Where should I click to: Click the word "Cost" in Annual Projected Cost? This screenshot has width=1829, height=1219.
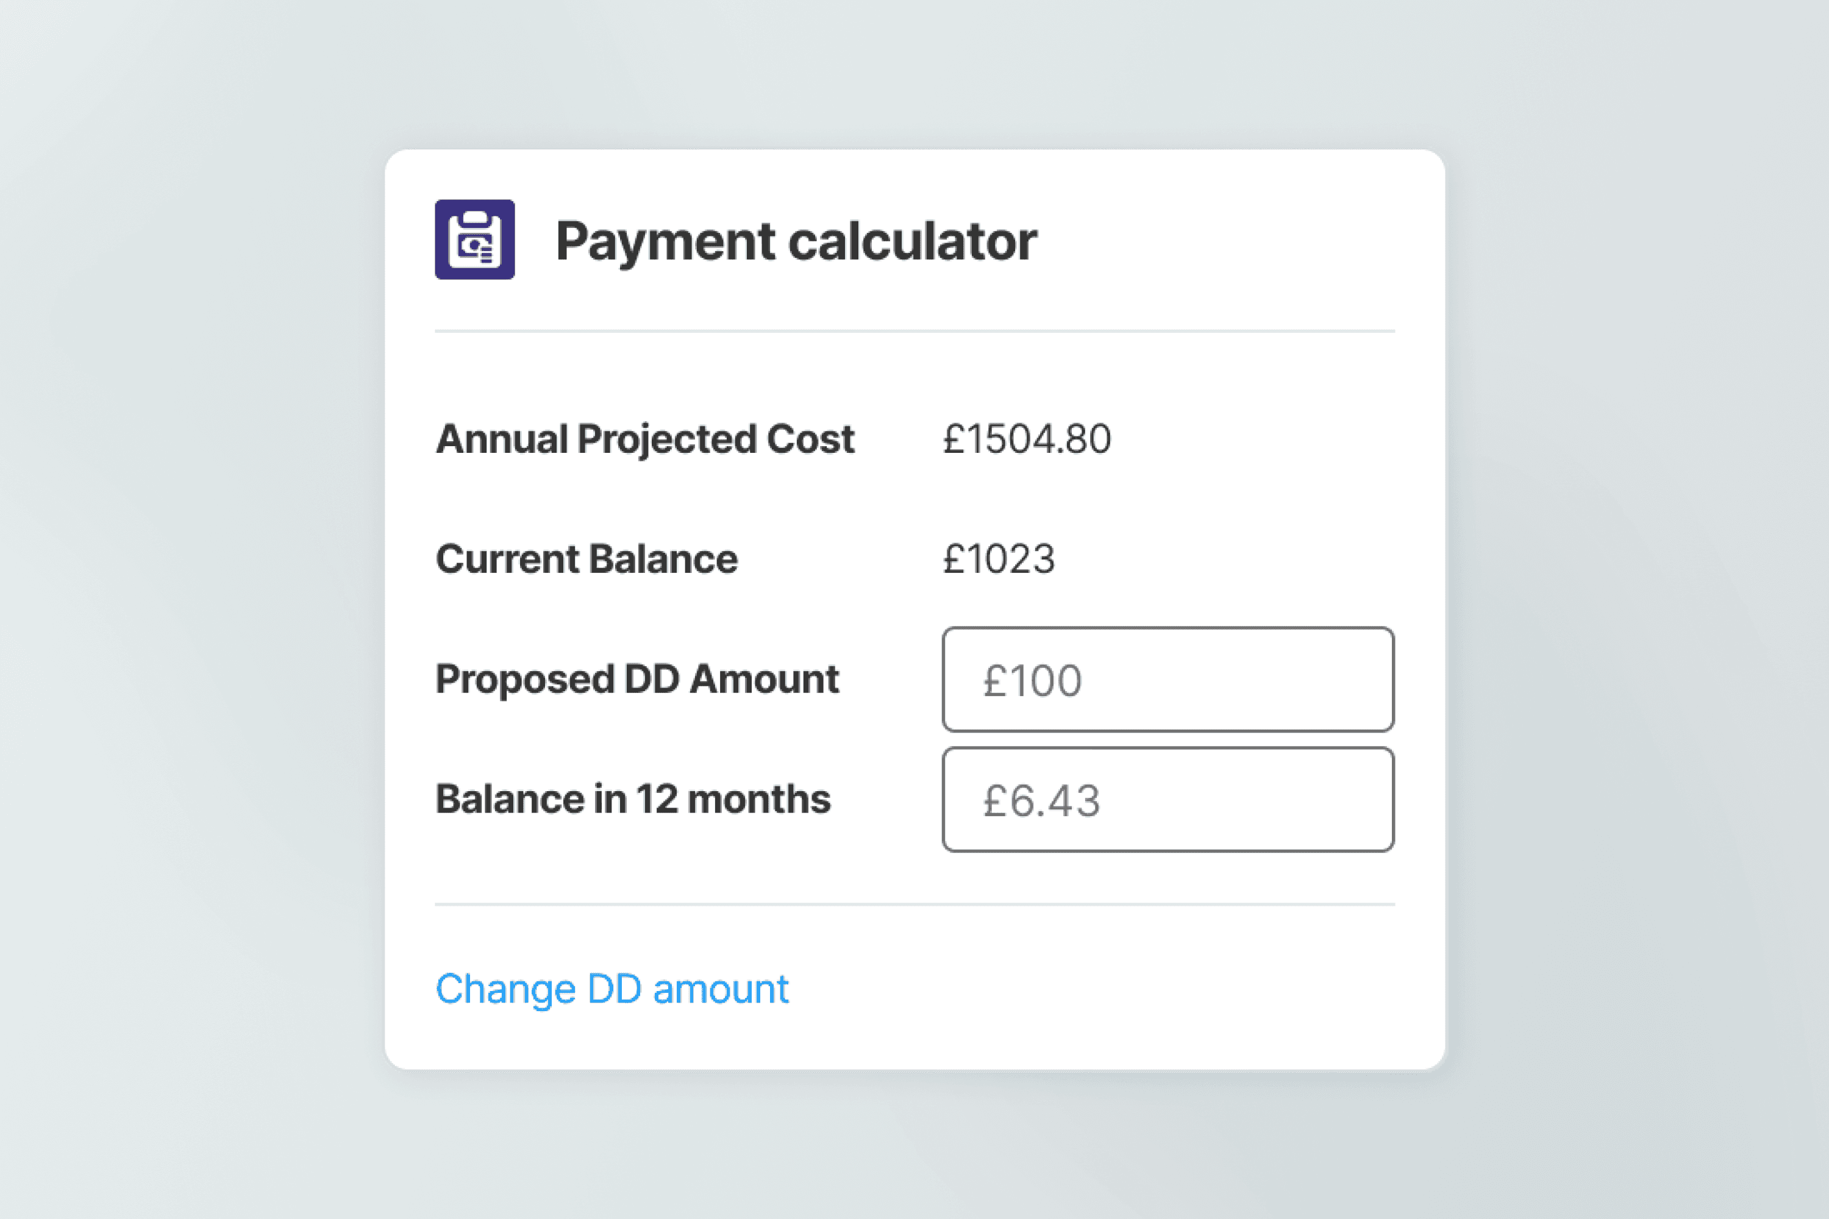[810, 439]
